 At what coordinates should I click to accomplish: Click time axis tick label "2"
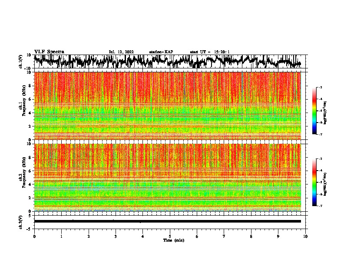89,236
